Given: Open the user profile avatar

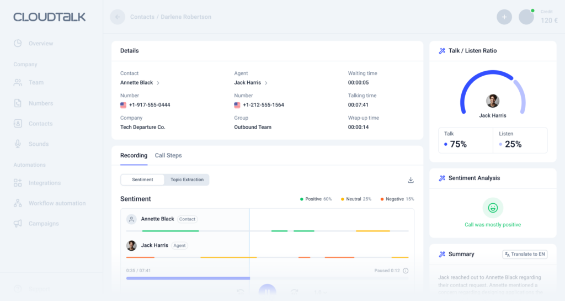Looking at the screenshot, I should click(526, 17).
